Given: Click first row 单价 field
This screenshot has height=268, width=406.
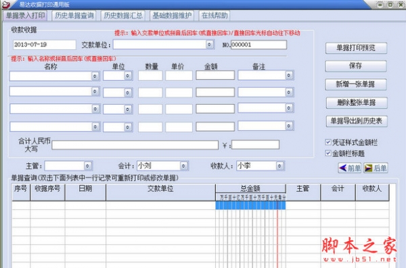Looking at the screenshot, I should [x=179, y=76].
